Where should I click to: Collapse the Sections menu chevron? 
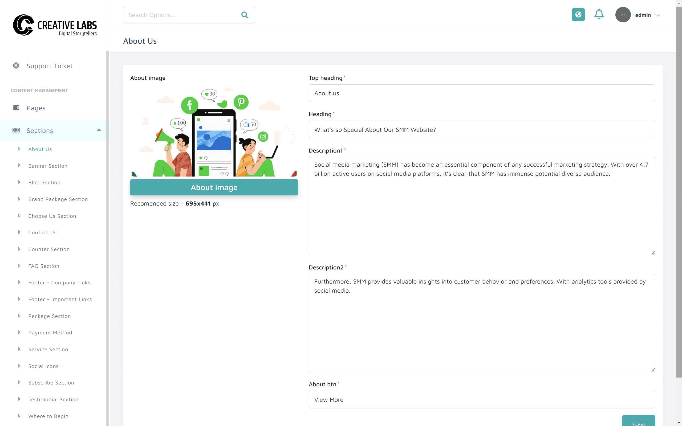(99, 130)
